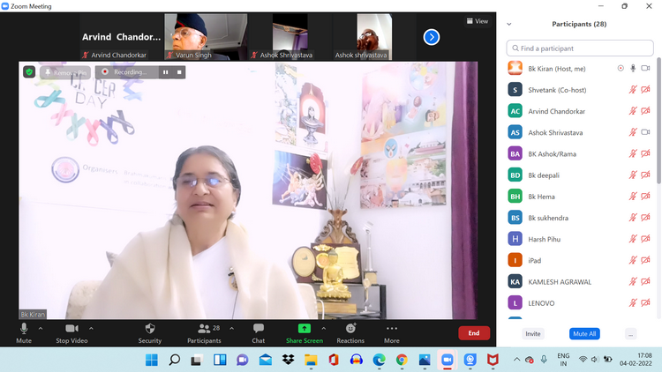Select Arvind Chandorkar video tile
Screen dimensions: 662x372
click(122, 37)
